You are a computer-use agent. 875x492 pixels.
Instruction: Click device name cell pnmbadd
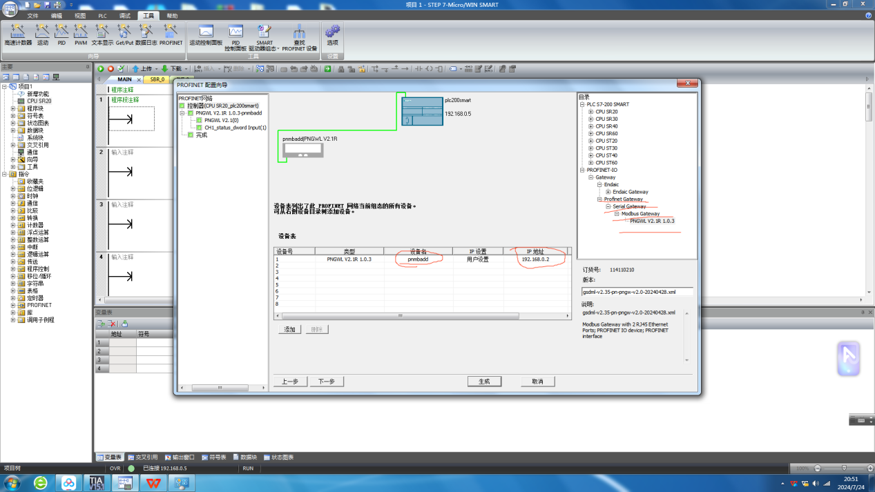pos(418,259)
